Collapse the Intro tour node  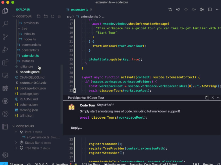click(16, 132)
